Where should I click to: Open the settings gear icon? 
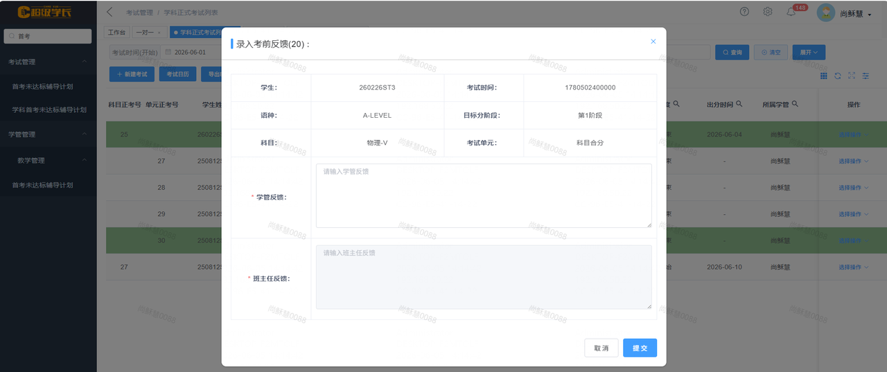coord(768,12)
